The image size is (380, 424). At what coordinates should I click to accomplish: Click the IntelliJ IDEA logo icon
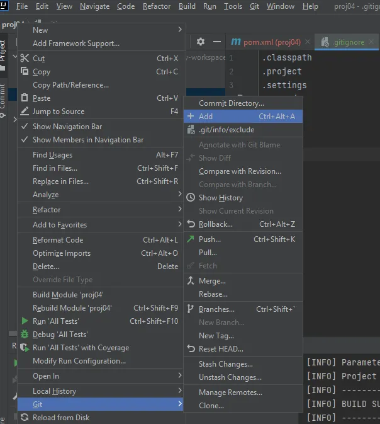pos(4,6)
